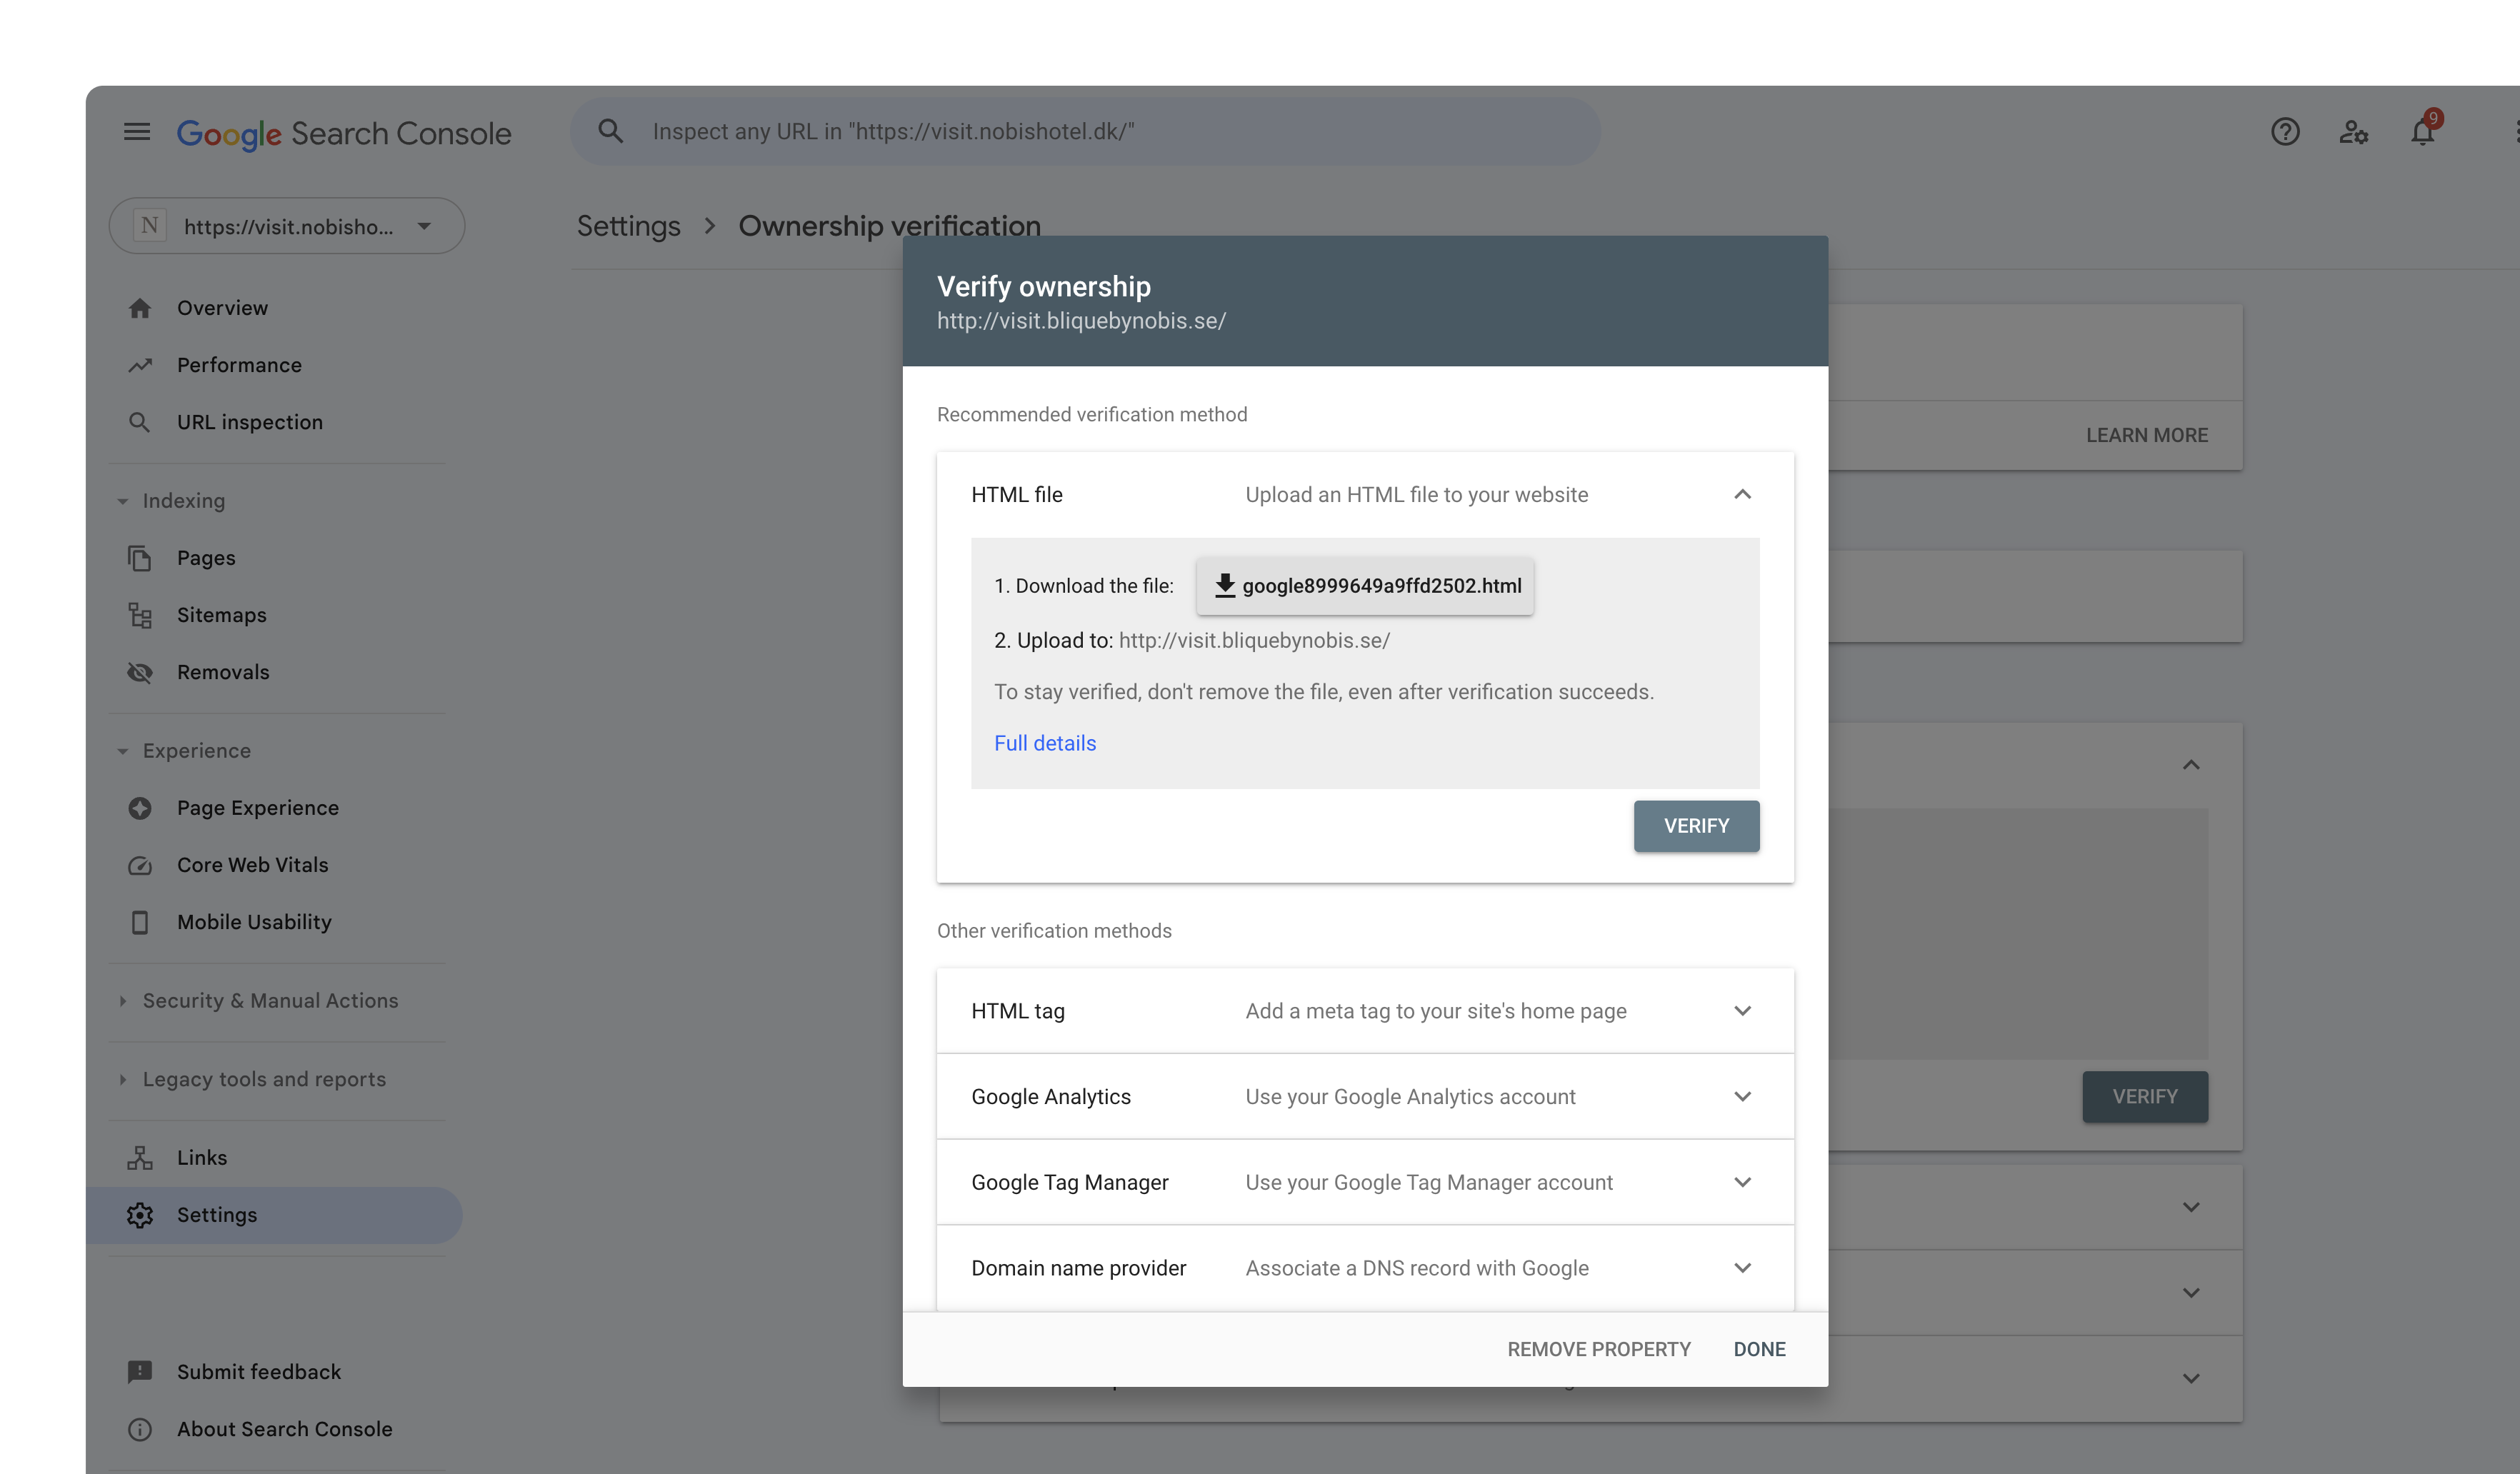2520x1474 pixels.
Task: Click the About Search Console info icon
Action: [140, 1429]
